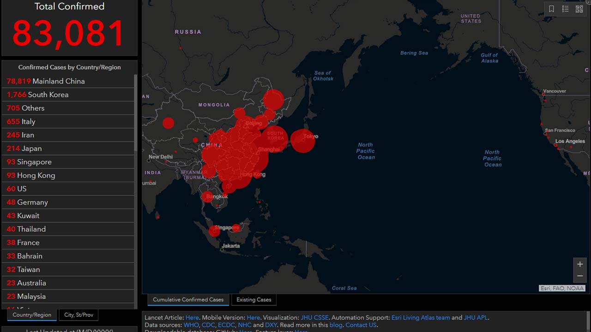
Task: Zoom out with the minus button
Action: pyautogui.click(x=580, y=276)
